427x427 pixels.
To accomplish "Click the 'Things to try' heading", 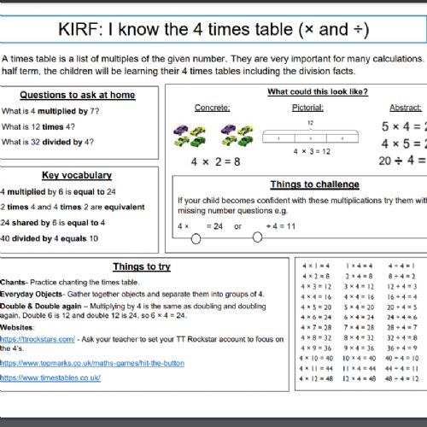I will click(142, 266).
